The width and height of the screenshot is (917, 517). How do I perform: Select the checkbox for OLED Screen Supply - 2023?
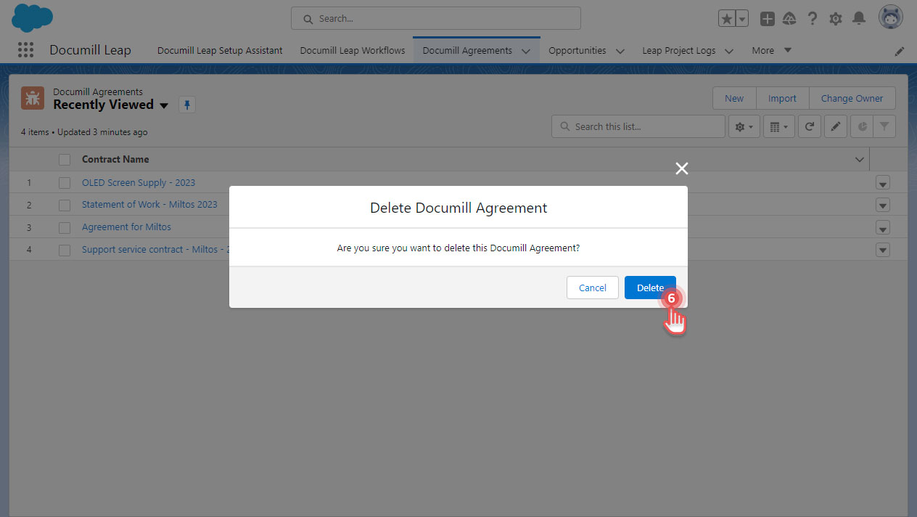[x=64, y=182]
